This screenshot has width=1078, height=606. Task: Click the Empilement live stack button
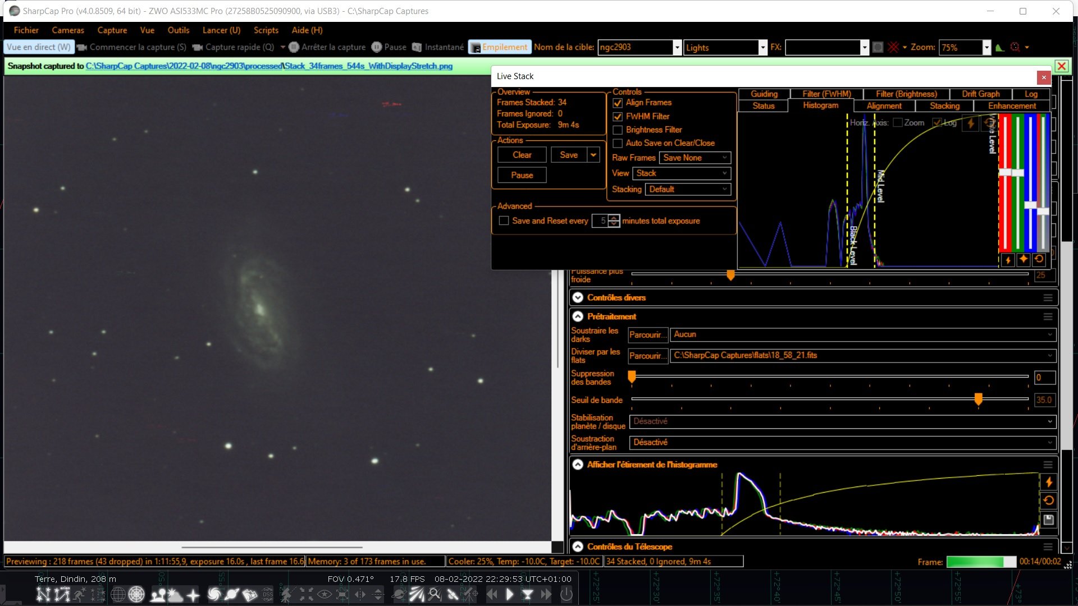tap(499, 47)
